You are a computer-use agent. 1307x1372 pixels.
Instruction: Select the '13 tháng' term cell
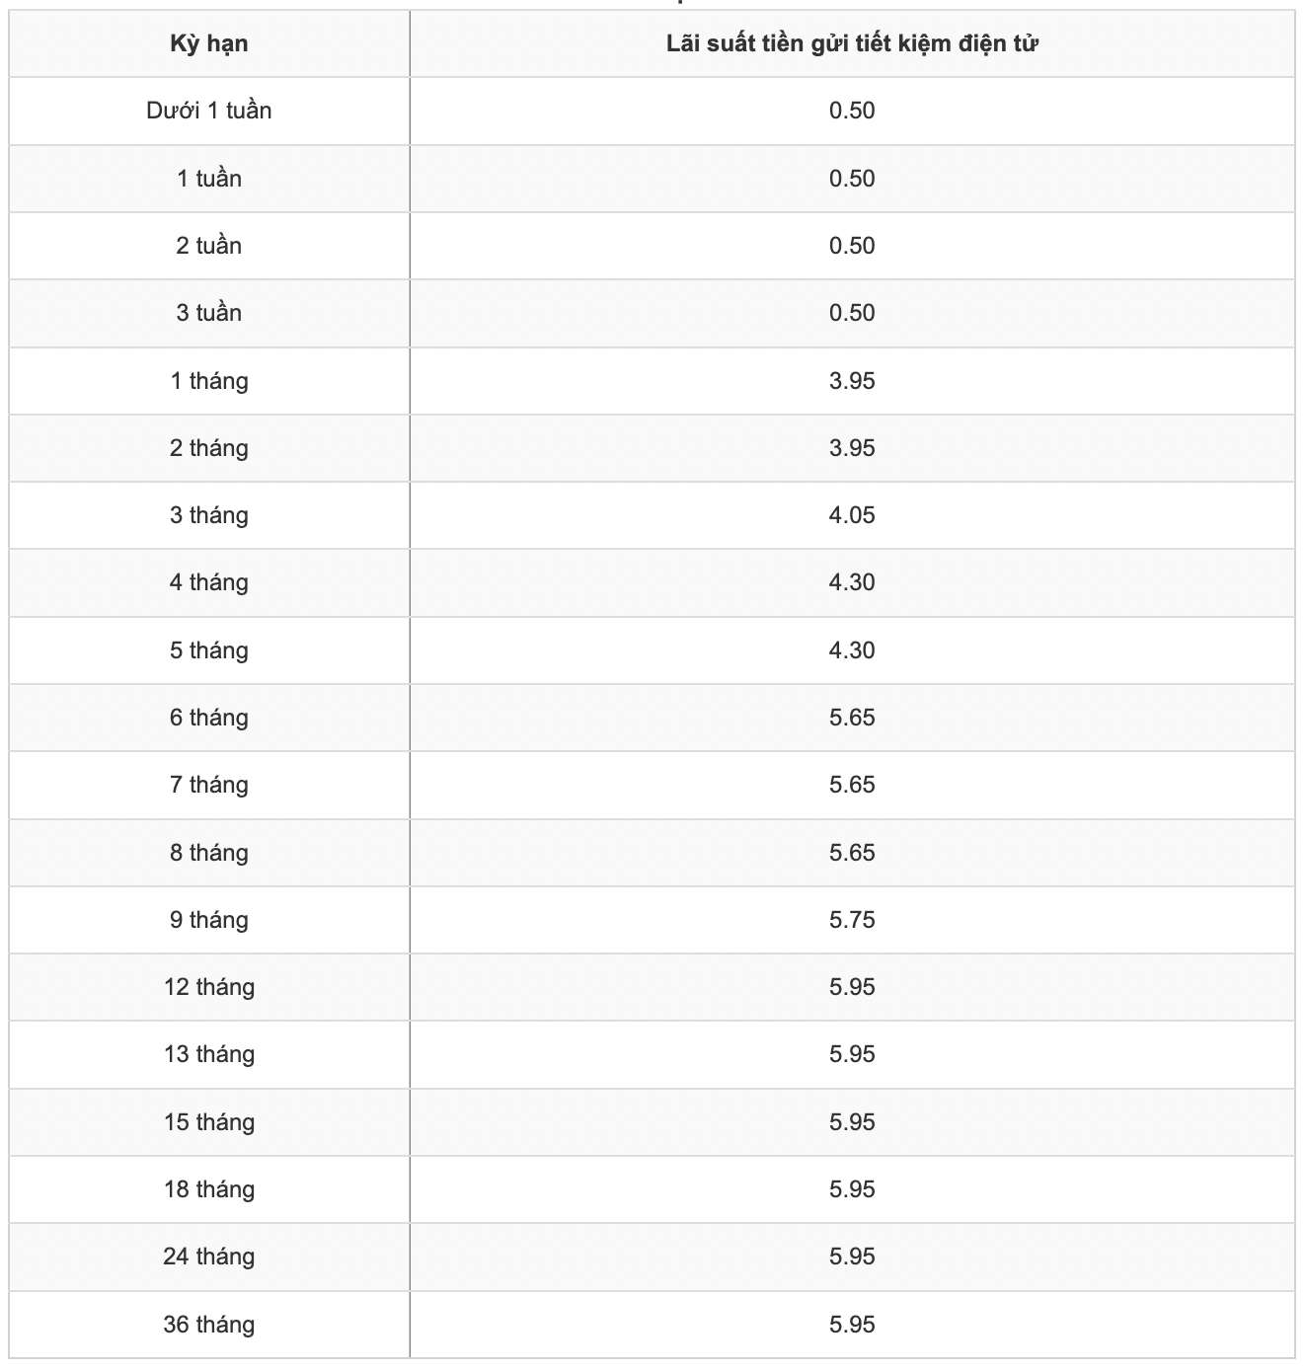(209, 1054)
